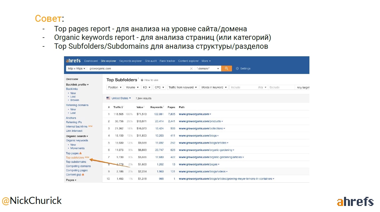
Task: Click the How to use help icon
Action: pos(142,80)
